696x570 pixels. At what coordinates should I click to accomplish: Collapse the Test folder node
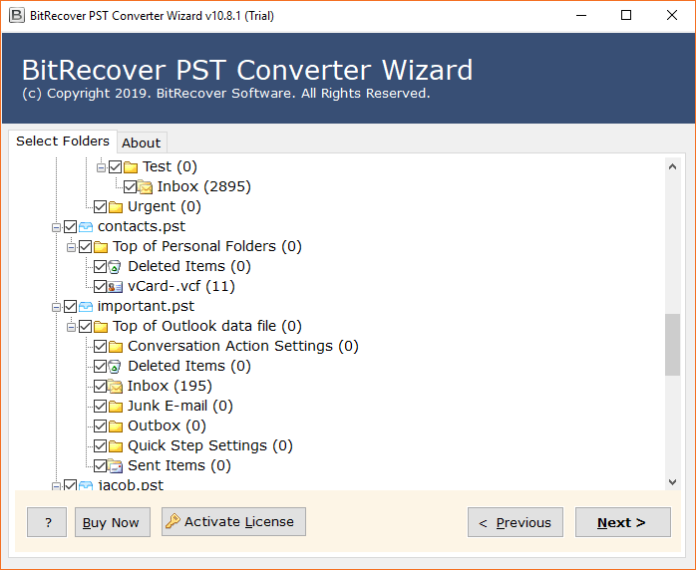pyautogui.click(x=101, y=167)
